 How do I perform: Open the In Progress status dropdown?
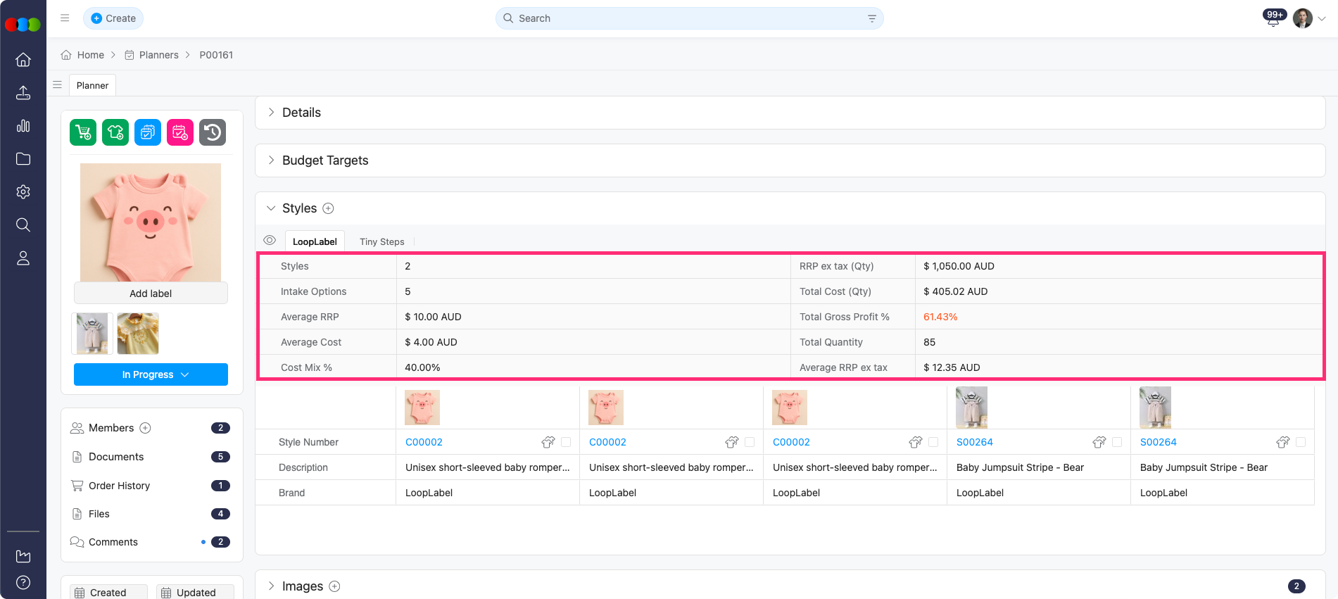[x=151, y=374]
